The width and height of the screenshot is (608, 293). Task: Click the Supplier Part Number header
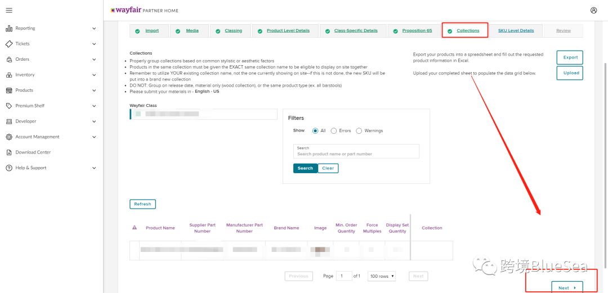point(203,228)
